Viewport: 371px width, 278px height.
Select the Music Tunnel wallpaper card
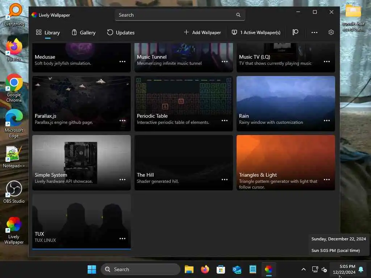[184, 58]
